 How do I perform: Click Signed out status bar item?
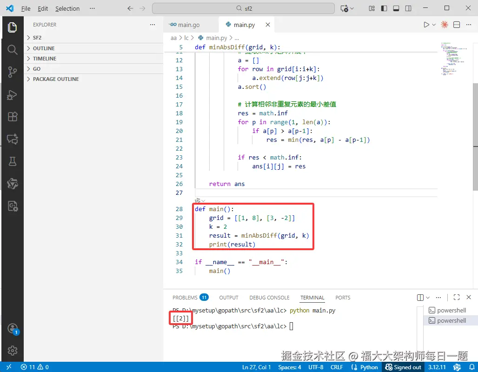pos(403,367)
